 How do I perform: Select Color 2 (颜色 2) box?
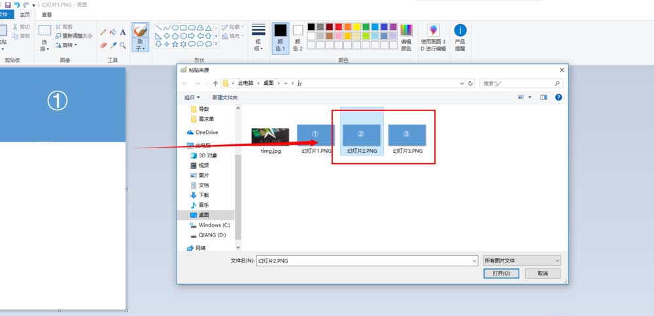click(x=298, y=37)
